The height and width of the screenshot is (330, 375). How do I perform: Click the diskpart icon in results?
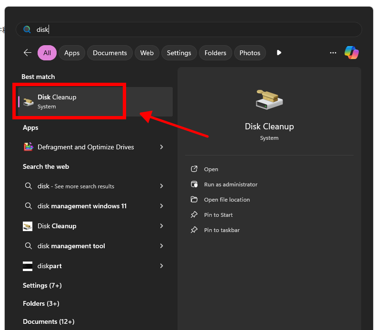[x=28, y=266]
